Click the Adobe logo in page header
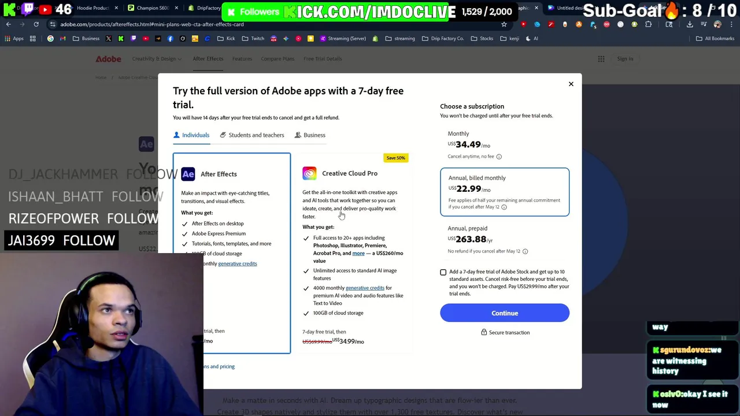Viewport: 740px width, 416px height. click(x=109, y=59)
